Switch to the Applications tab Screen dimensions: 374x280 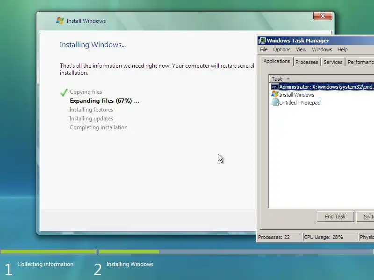pyautogui.click(x=277, y=62)
